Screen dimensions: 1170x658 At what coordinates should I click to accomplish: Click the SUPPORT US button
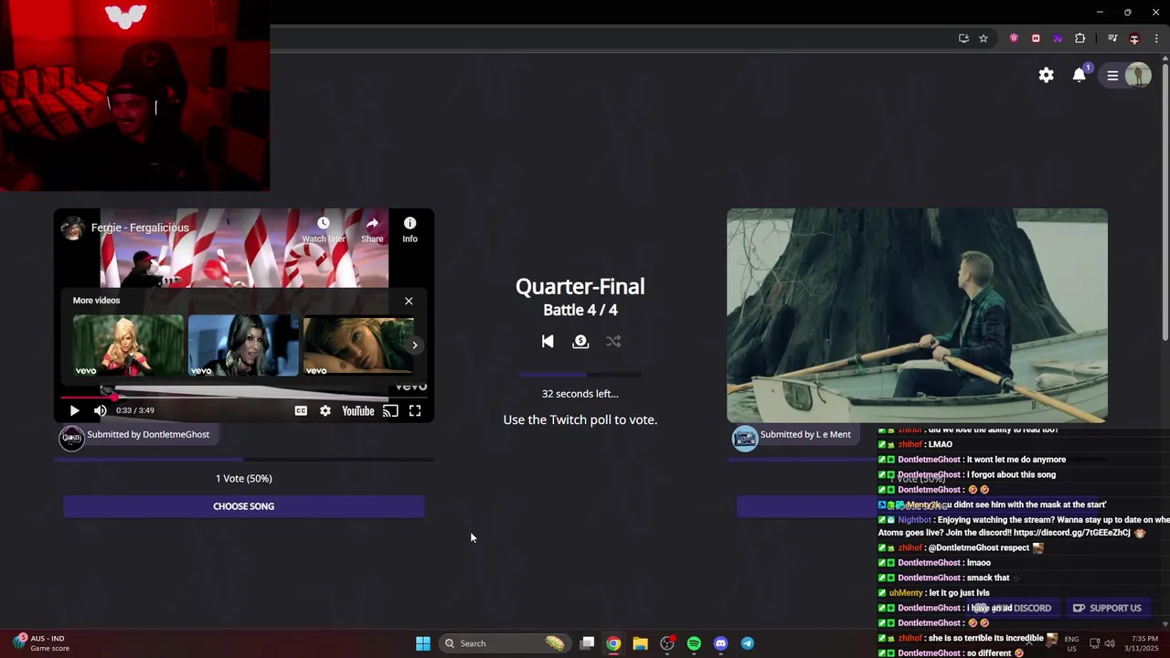(x=1107, y=608)
